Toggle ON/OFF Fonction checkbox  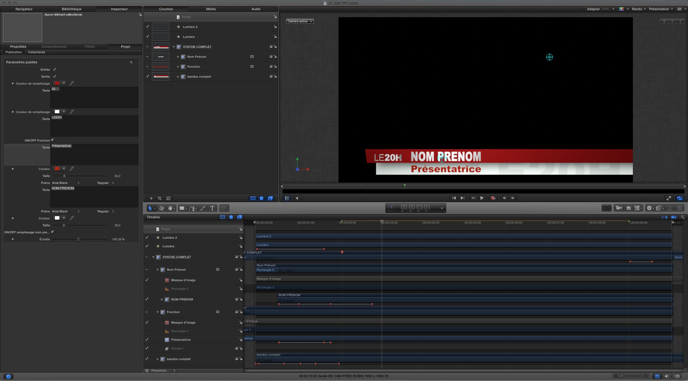(x=52, y=140)
